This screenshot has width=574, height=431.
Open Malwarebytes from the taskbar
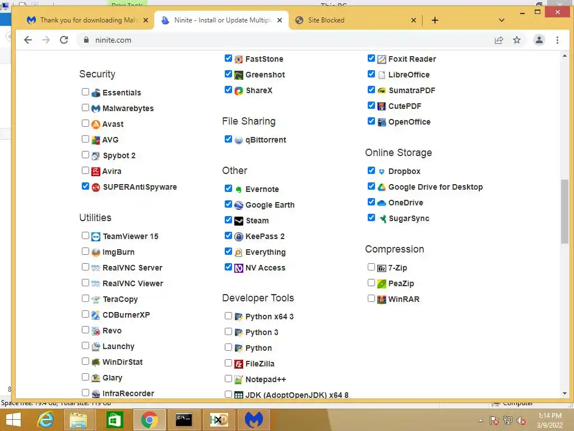254,420
